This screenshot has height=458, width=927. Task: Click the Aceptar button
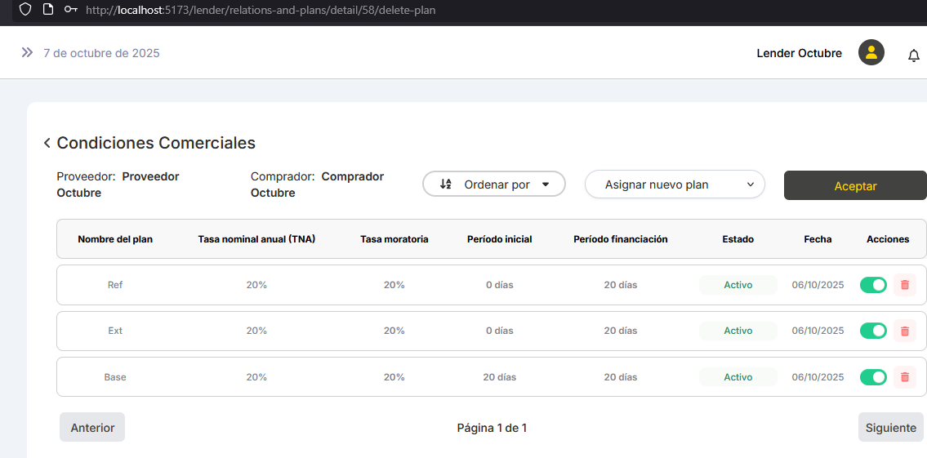click(855, 186)
